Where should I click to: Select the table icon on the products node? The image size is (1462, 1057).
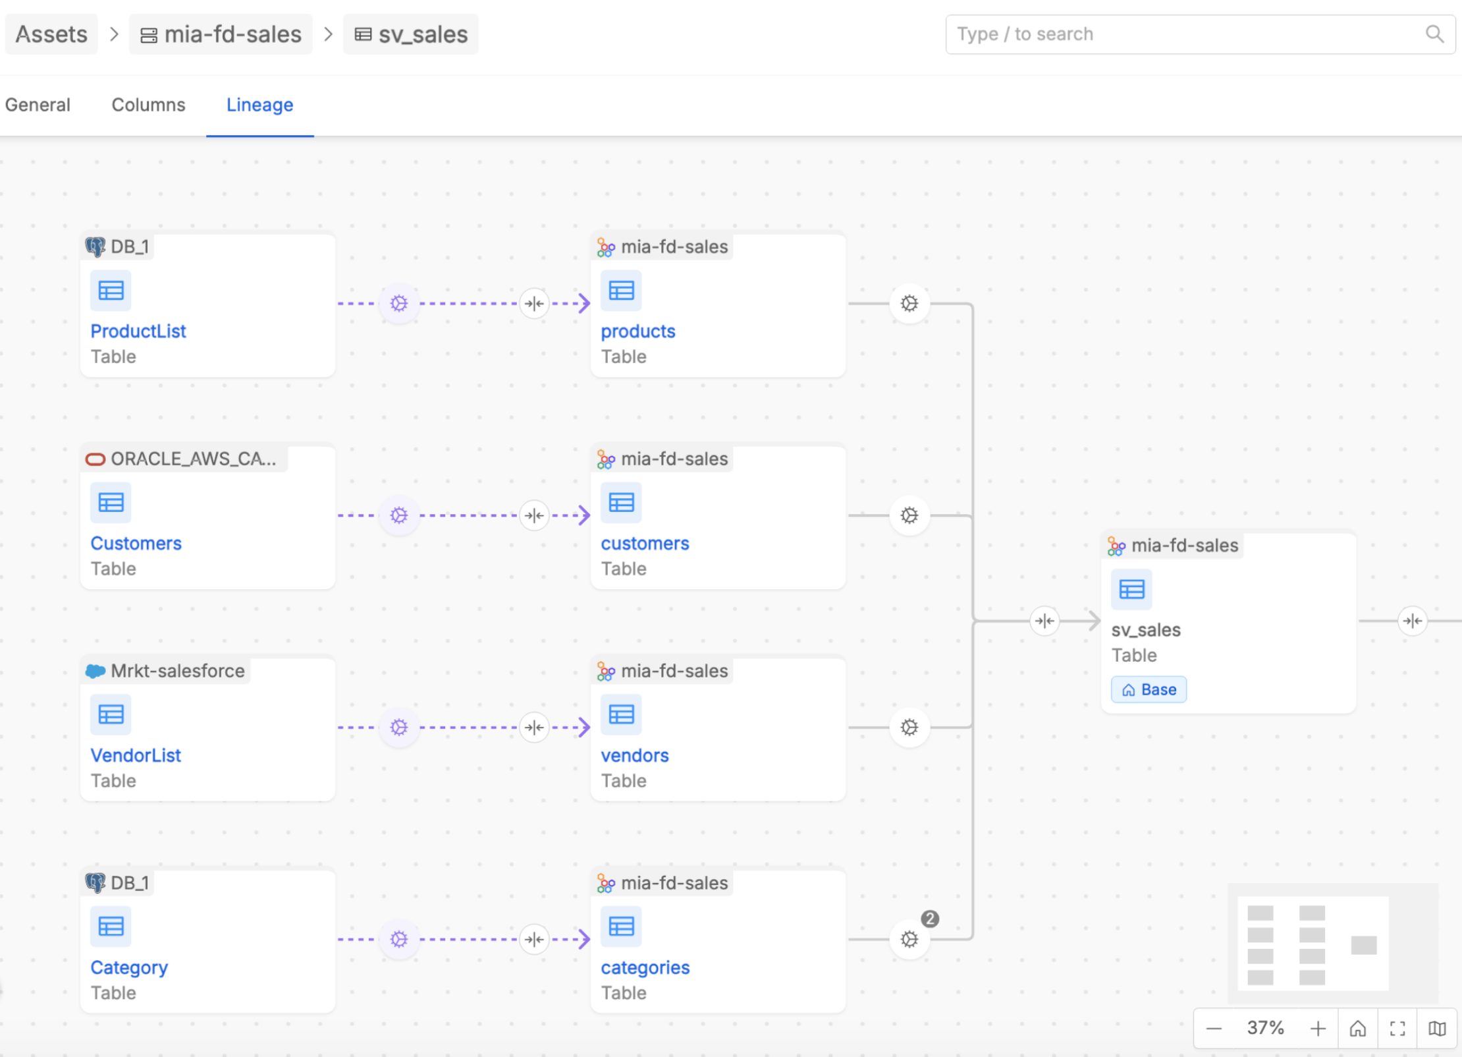pyautogui.click(x=620, y=290)
